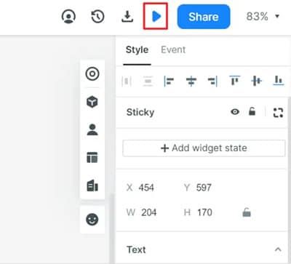Image resolution: width=291 pixels, height=264 pixels.
Task: Open the 3D cube components icon
Action: pyautogui.click(x=92, y=102)
